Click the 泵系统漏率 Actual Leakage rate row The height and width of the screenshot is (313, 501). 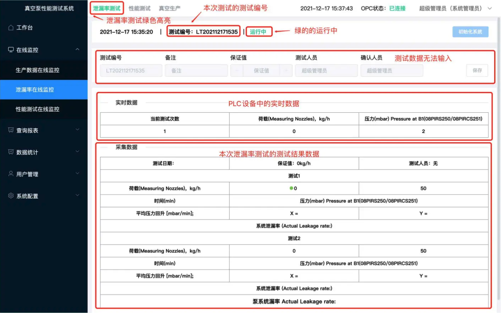tap(294, 301)
